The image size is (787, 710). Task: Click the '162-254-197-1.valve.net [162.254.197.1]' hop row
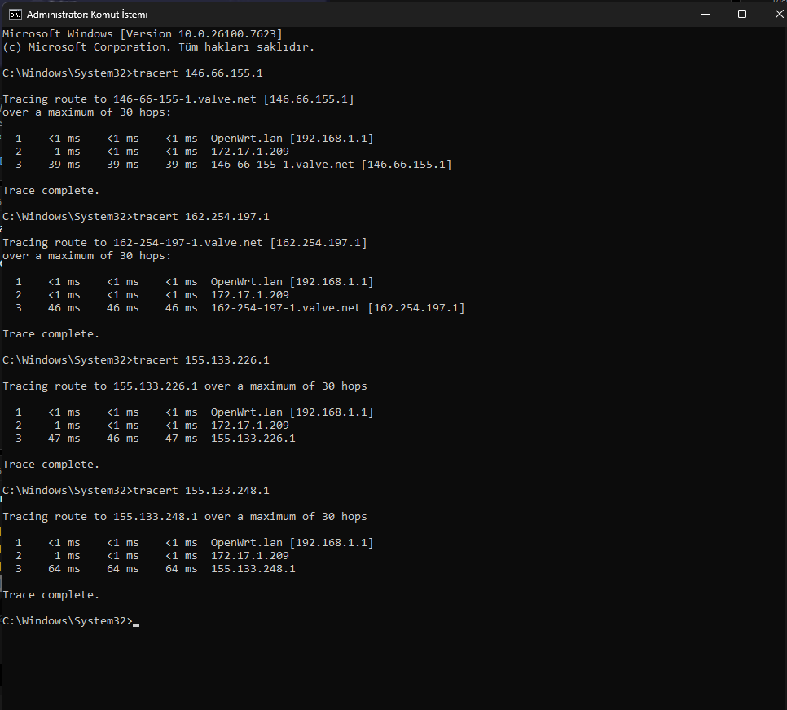(240, 308)
